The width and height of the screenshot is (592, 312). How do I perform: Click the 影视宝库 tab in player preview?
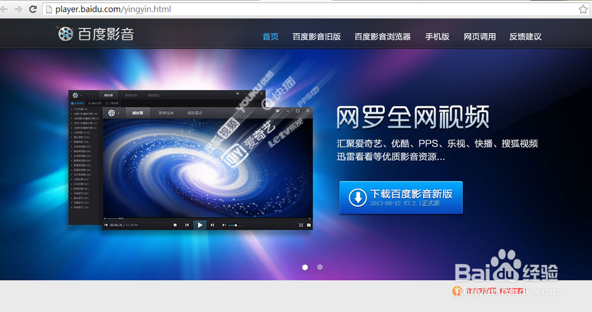[x=166, y=113]
